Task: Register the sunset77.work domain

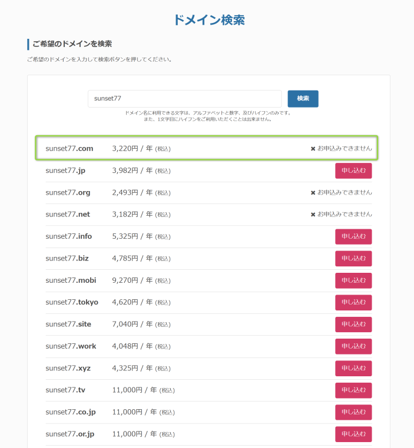Action: click(x=353, y=346)
